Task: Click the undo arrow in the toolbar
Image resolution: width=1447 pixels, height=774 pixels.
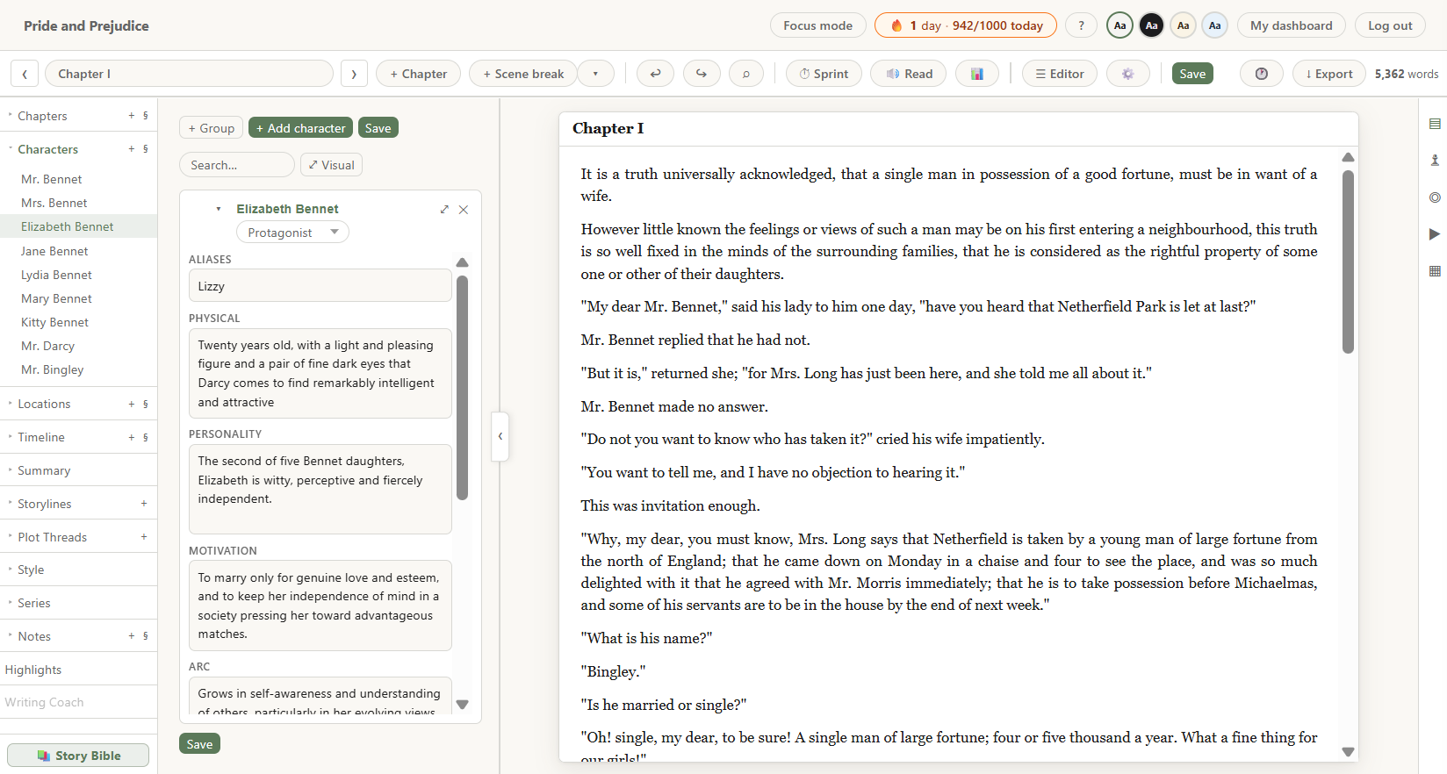Action: (655, 74)
